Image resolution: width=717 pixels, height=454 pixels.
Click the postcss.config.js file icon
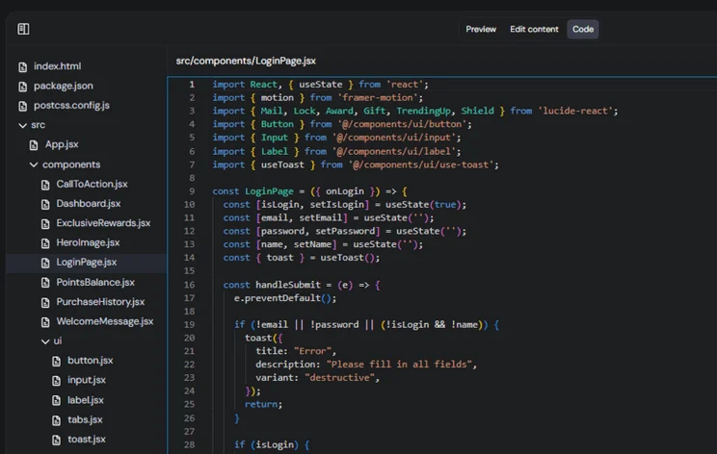(x=22, y=107)
